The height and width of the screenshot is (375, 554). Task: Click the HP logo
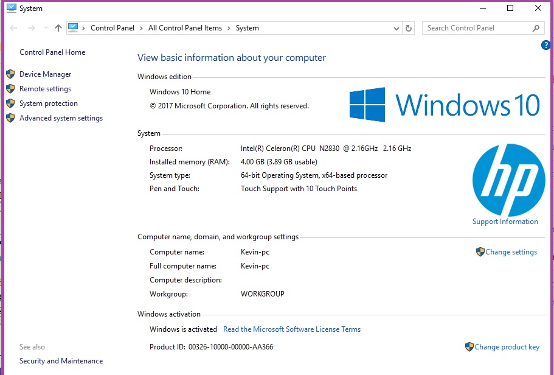509,180
